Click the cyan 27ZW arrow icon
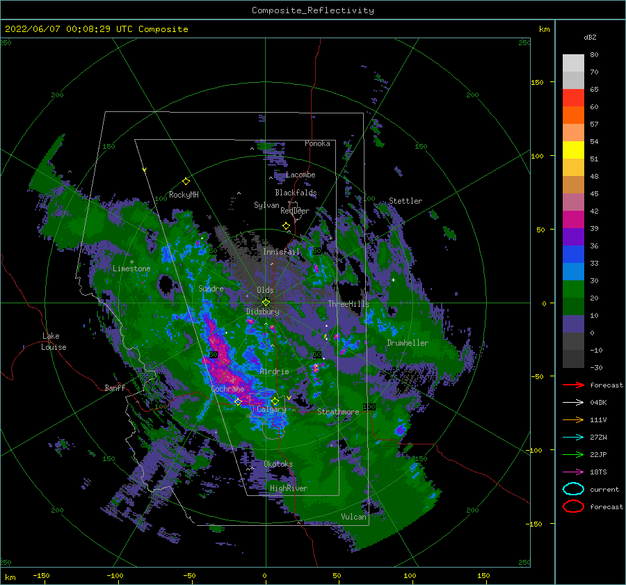The height and width of the screenshot is (585, 626). (573, 438)
